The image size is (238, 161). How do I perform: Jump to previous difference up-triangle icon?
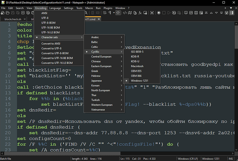coord(211,13)
